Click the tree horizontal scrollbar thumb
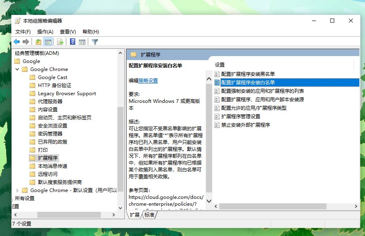Screen dimensions: 365x236 (69, 215)
